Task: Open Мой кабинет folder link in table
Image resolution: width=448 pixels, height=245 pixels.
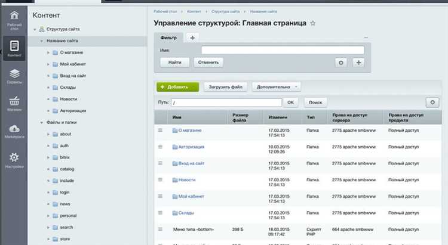Action: 191,197
